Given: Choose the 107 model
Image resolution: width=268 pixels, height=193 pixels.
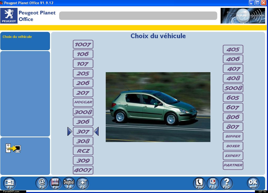Looking at the screenshot, I should pyautogui.click(x=83, y=64).
